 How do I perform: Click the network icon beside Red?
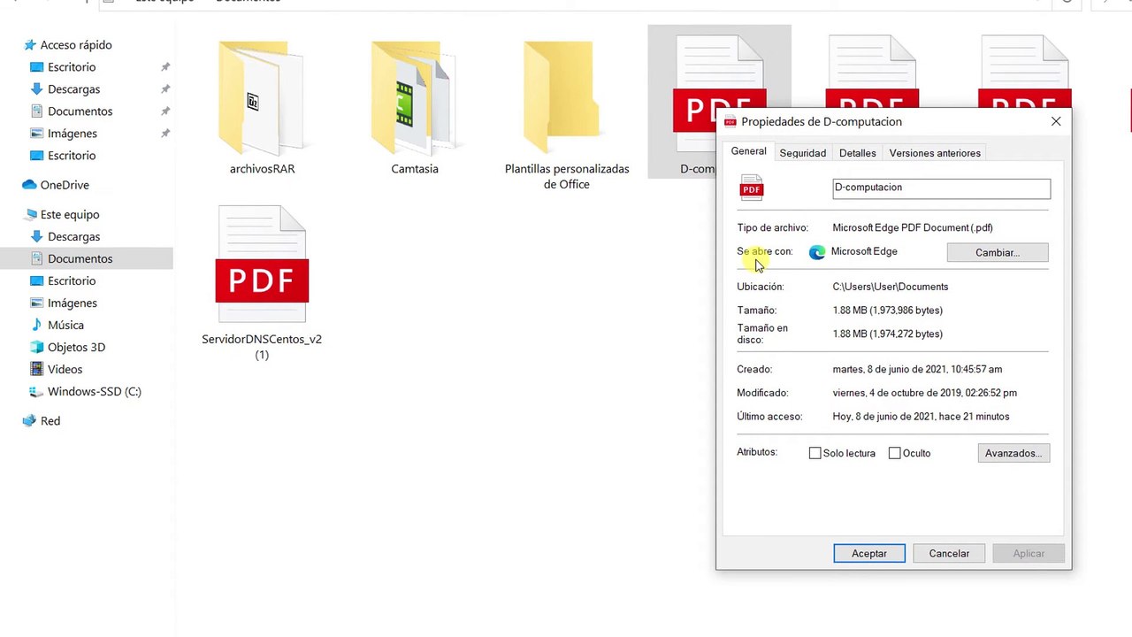click(x=29, y=421)
